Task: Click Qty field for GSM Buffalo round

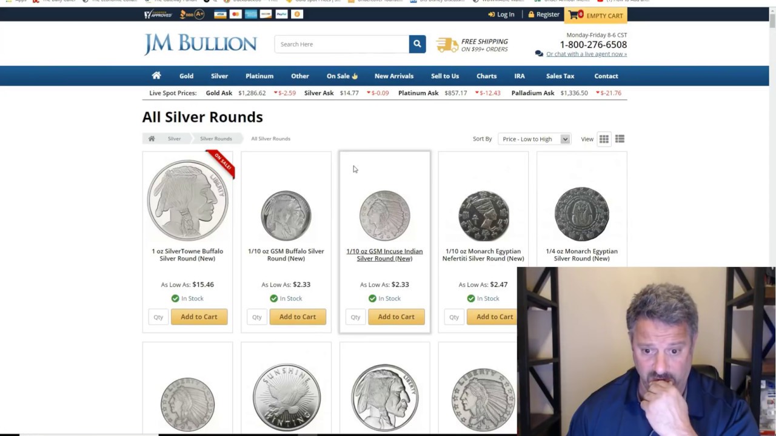Action: [257, 317]
